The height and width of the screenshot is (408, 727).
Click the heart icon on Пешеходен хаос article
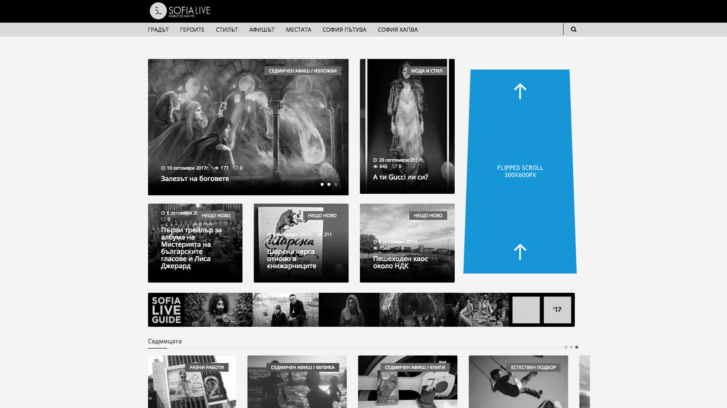click(x=397, y=248)
